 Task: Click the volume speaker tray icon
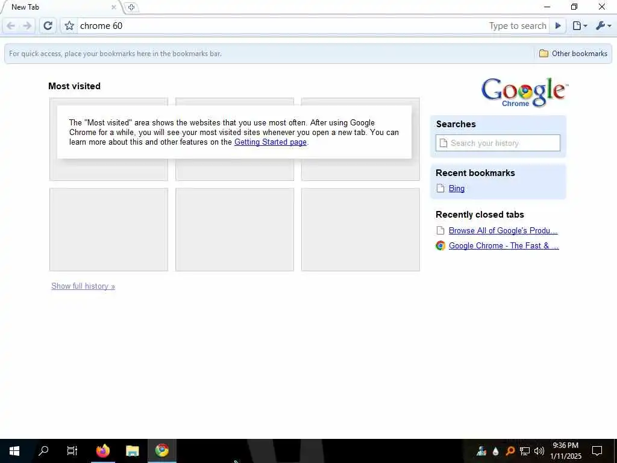pos(539,451)
